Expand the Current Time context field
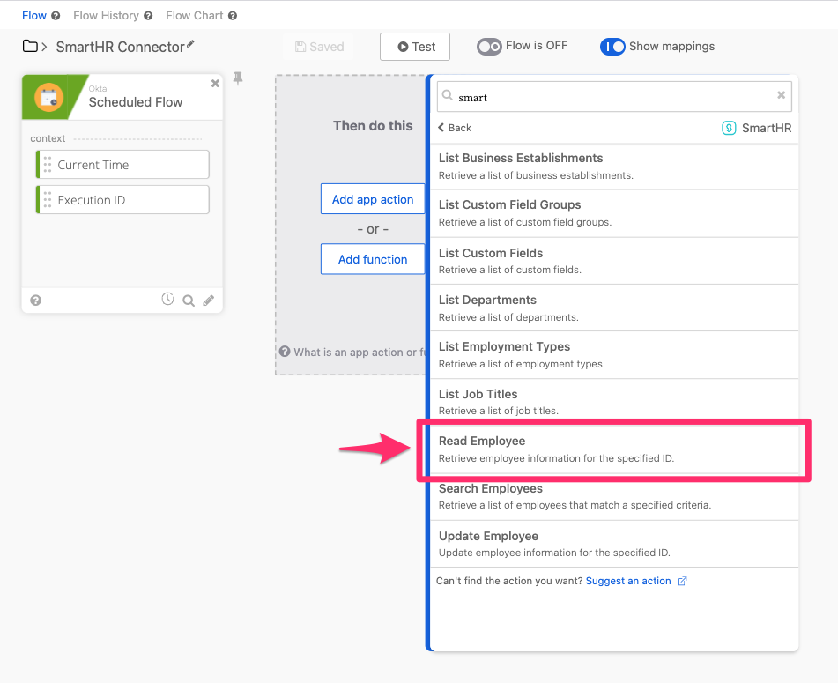The width and height of the screenshot is (838, 683). coord(122,164)
